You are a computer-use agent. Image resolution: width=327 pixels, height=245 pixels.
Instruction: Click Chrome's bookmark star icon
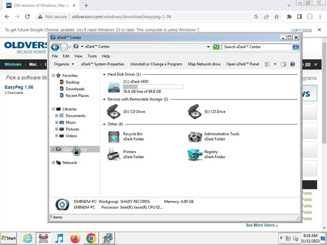point(277,17)
